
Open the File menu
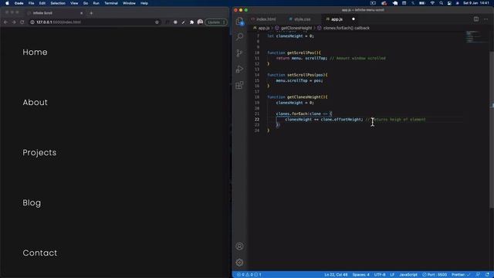[x=31, y=3]
